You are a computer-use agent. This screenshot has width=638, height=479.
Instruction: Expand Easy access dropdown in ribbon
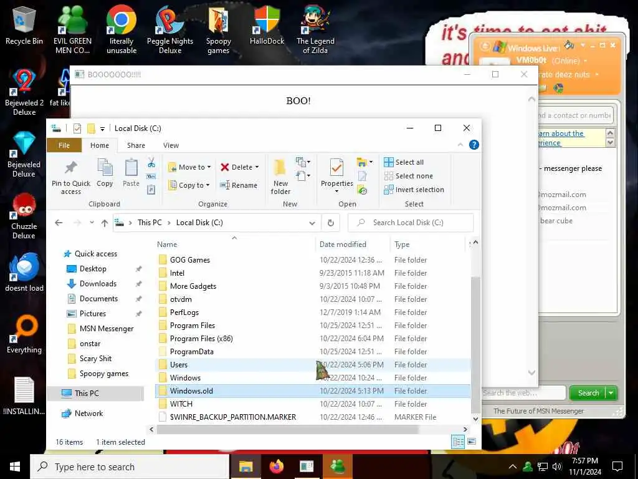click(x=302, y=176)
